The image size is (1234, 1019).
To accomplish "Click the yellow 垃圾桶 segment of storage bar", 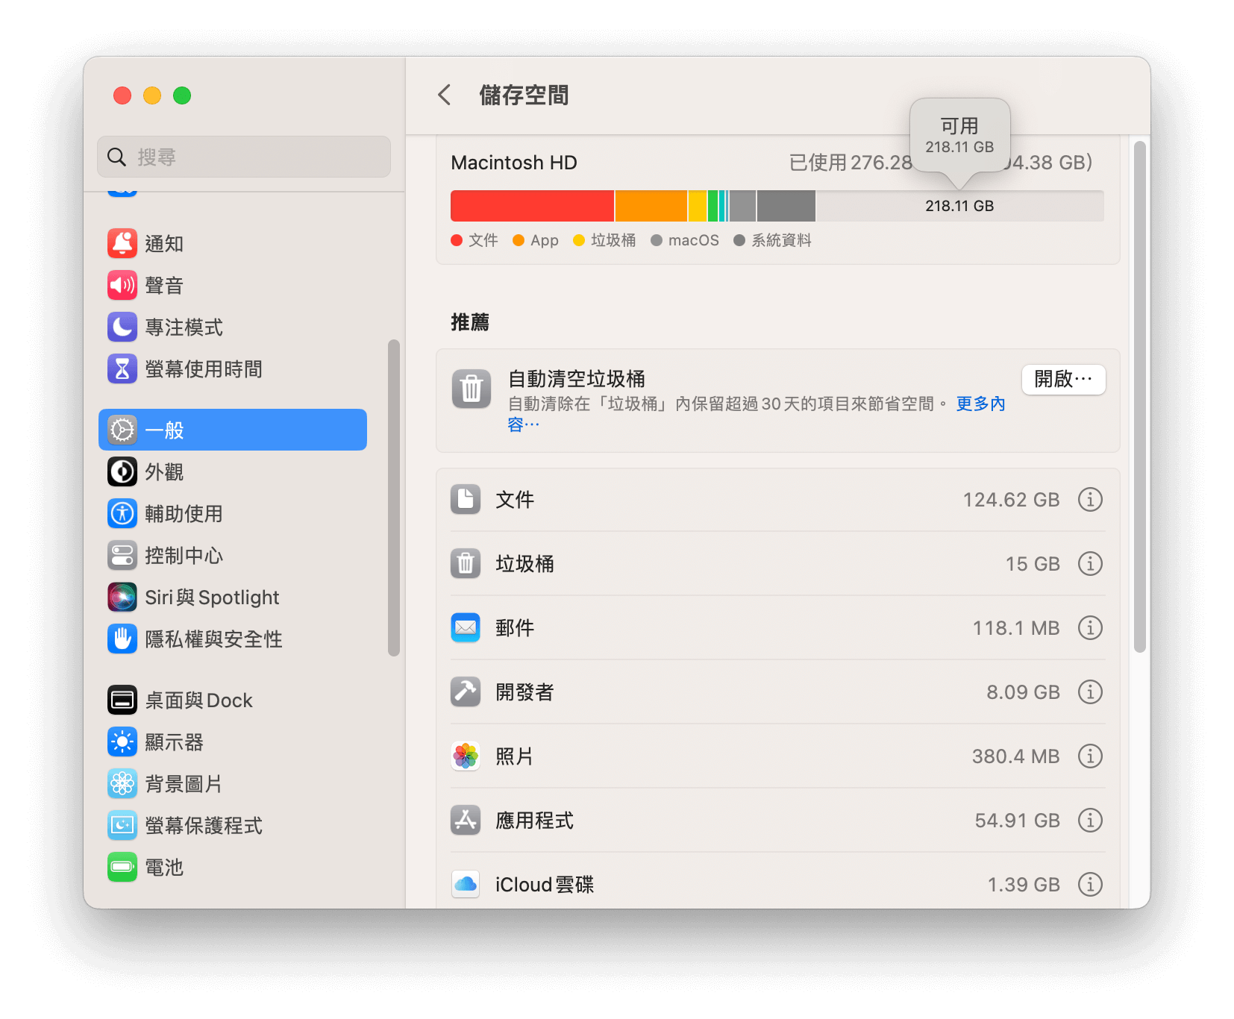I will coord(697,206).
